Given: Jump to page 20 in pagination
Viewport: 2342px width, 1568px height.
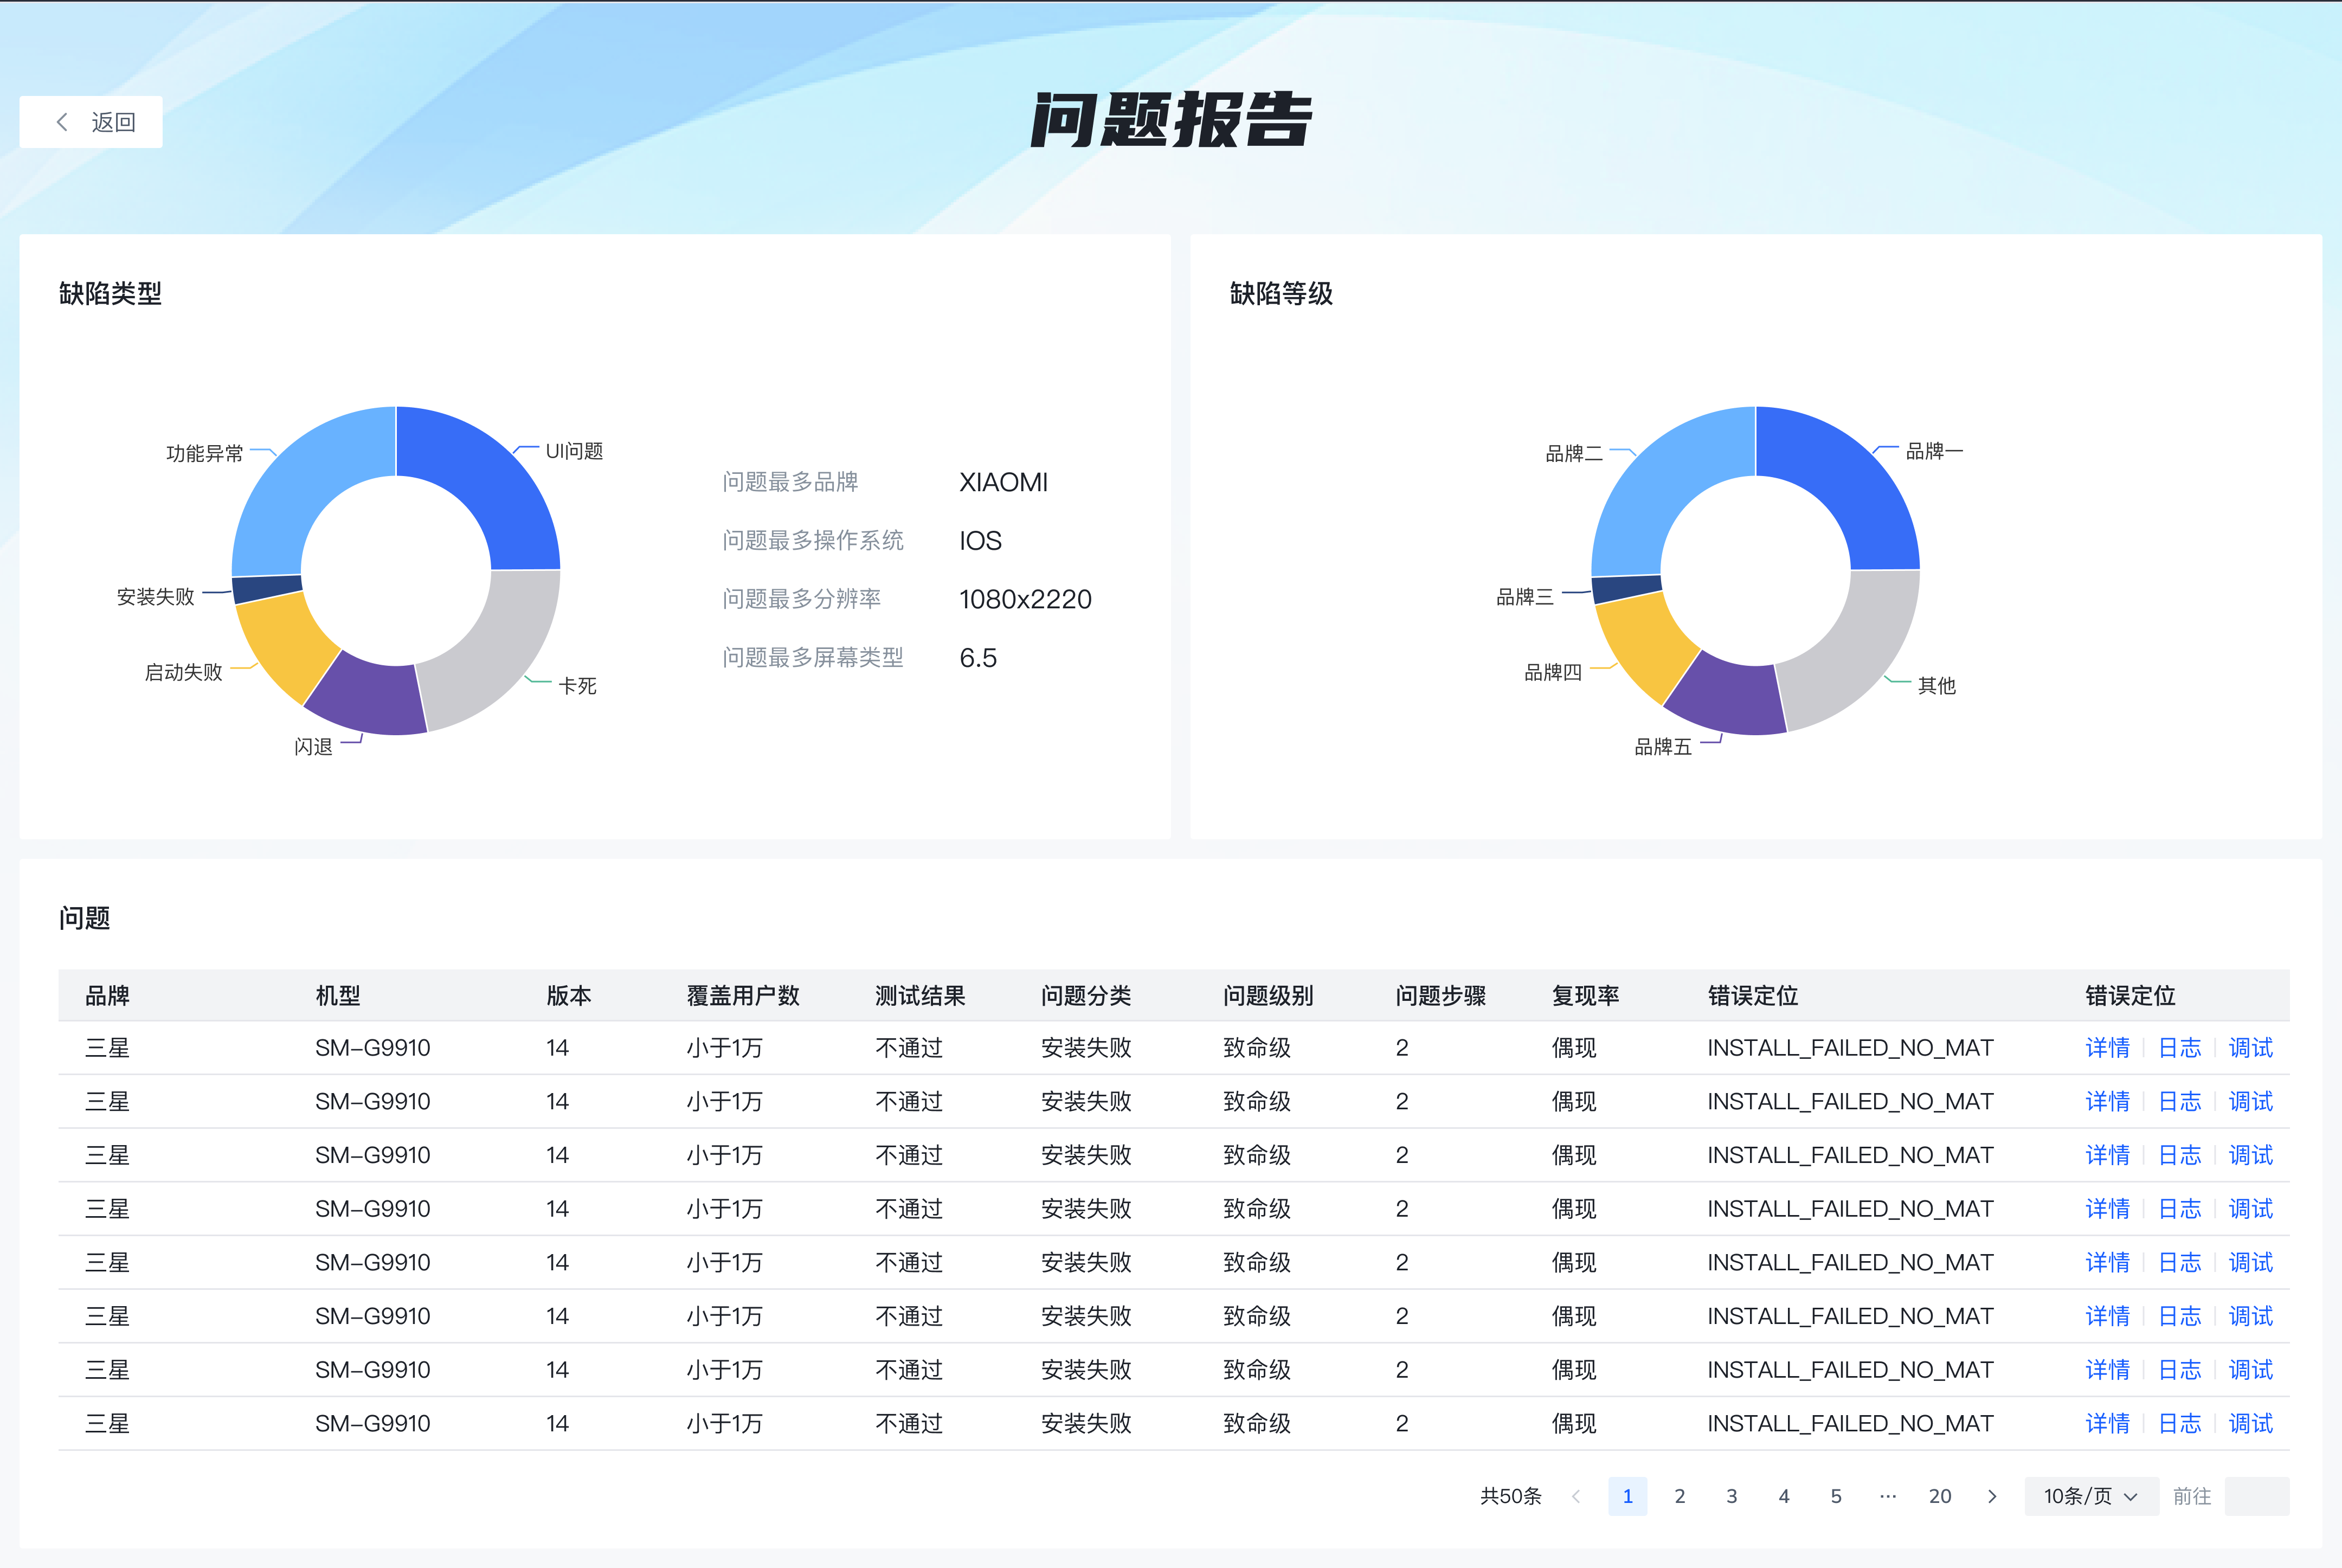Looking at the screenshot, I should coord(1939,1496).
